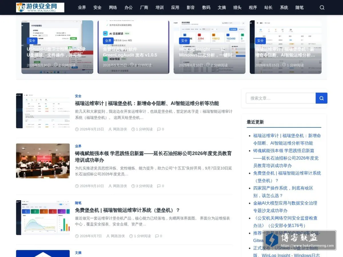Viewport: 343px width, 257px height.
Task: Click author 网路游侠 on 2026年9月7日 article
Action: [x=118, y=236]
